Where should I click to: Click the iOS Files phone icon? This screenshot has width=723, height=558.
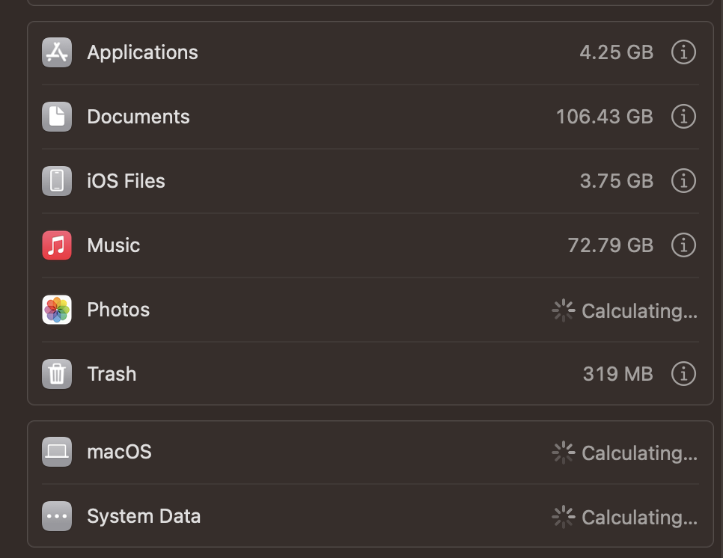coord(57,180)
